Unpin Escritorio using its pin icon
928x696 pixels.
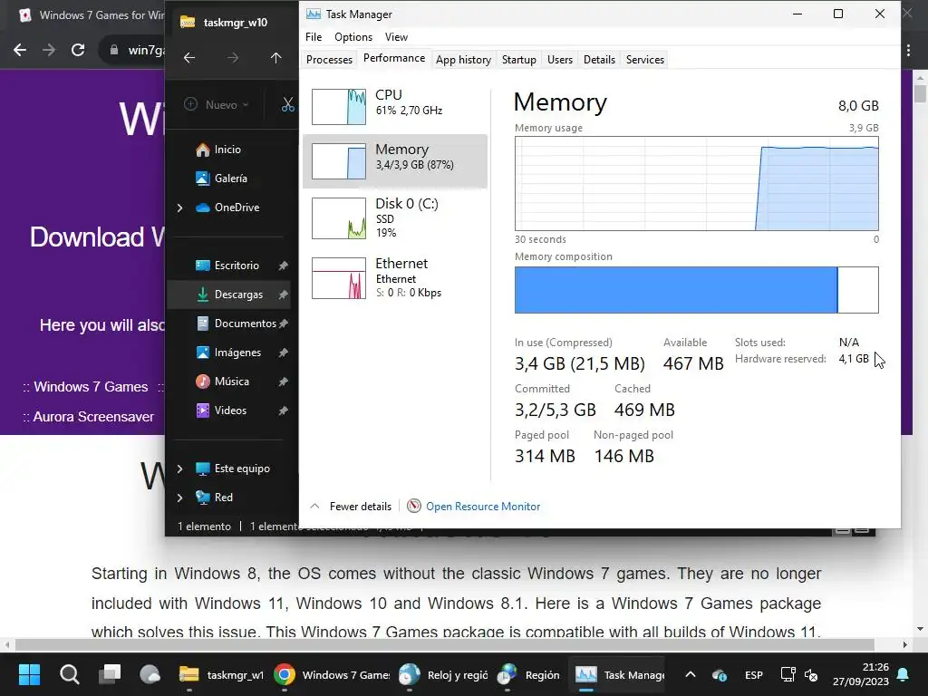click(x=284, y=266)
